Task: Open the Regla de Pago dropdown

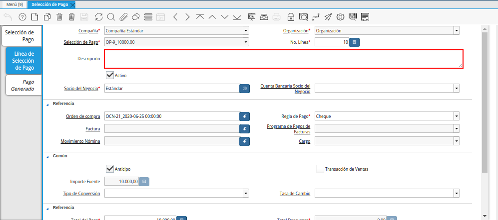Action: coord(457,116)
